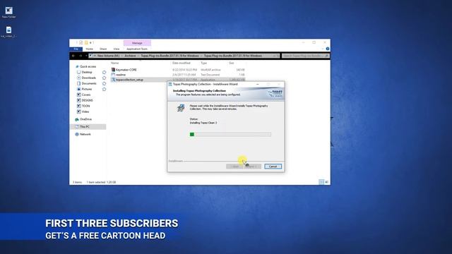The width and height of the screenshot is (452, 254).
Task: Click pin icon beside Documents
Action: click(104, 83)
